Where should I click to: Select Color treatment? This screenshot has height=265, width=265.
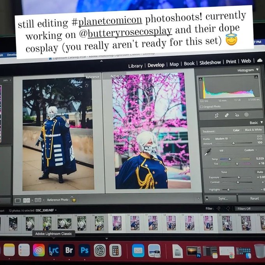[236, 130]
